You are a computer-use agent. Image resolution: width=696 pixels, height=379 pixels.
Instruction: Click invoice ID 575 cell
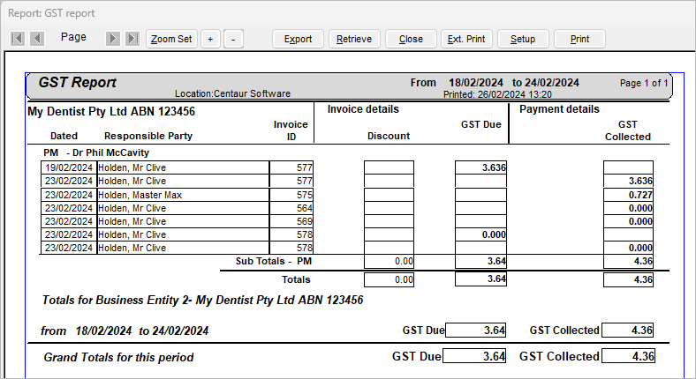tap(291, 195)
